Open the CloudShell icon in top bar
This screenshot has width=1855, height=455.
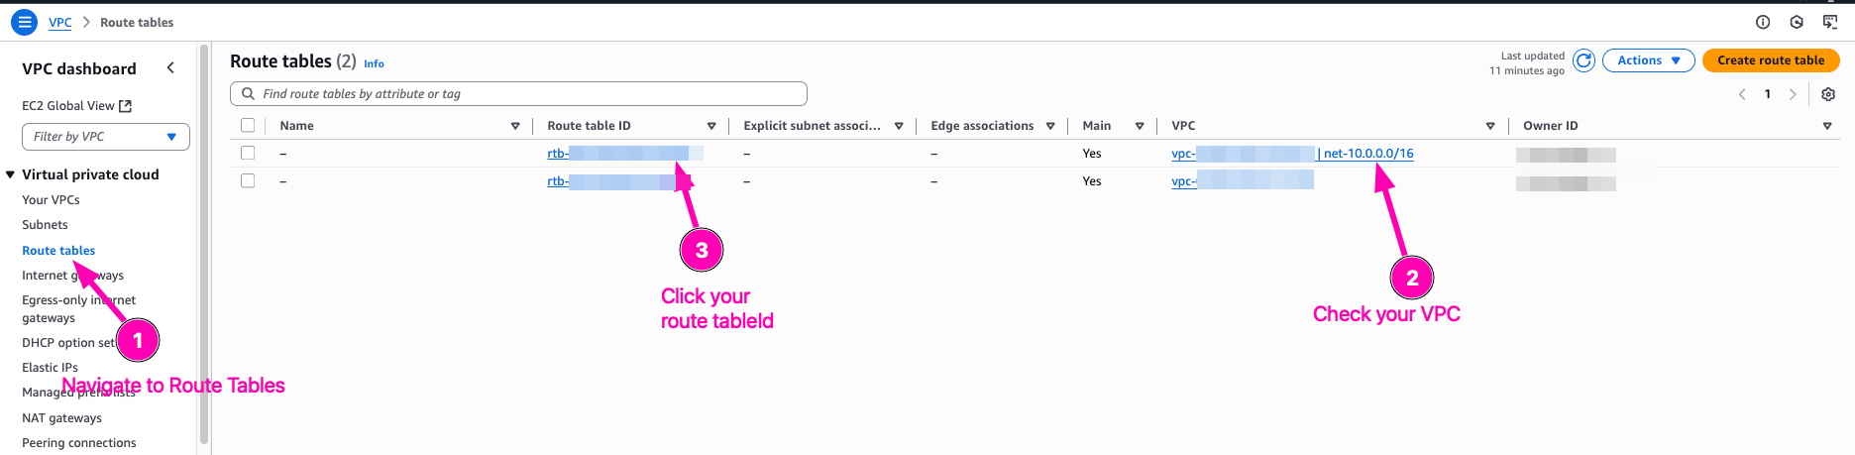pos(1830,22)
